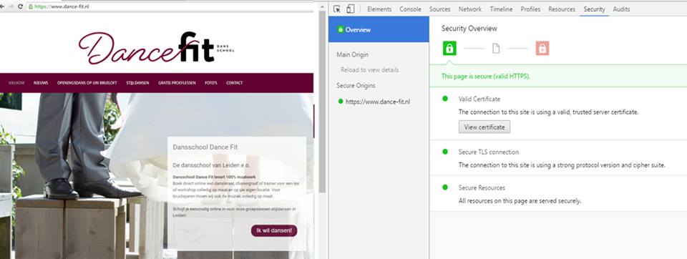Switch to the Resources tab
Viewport: 687px width, 259px height.
pos(562,9)
